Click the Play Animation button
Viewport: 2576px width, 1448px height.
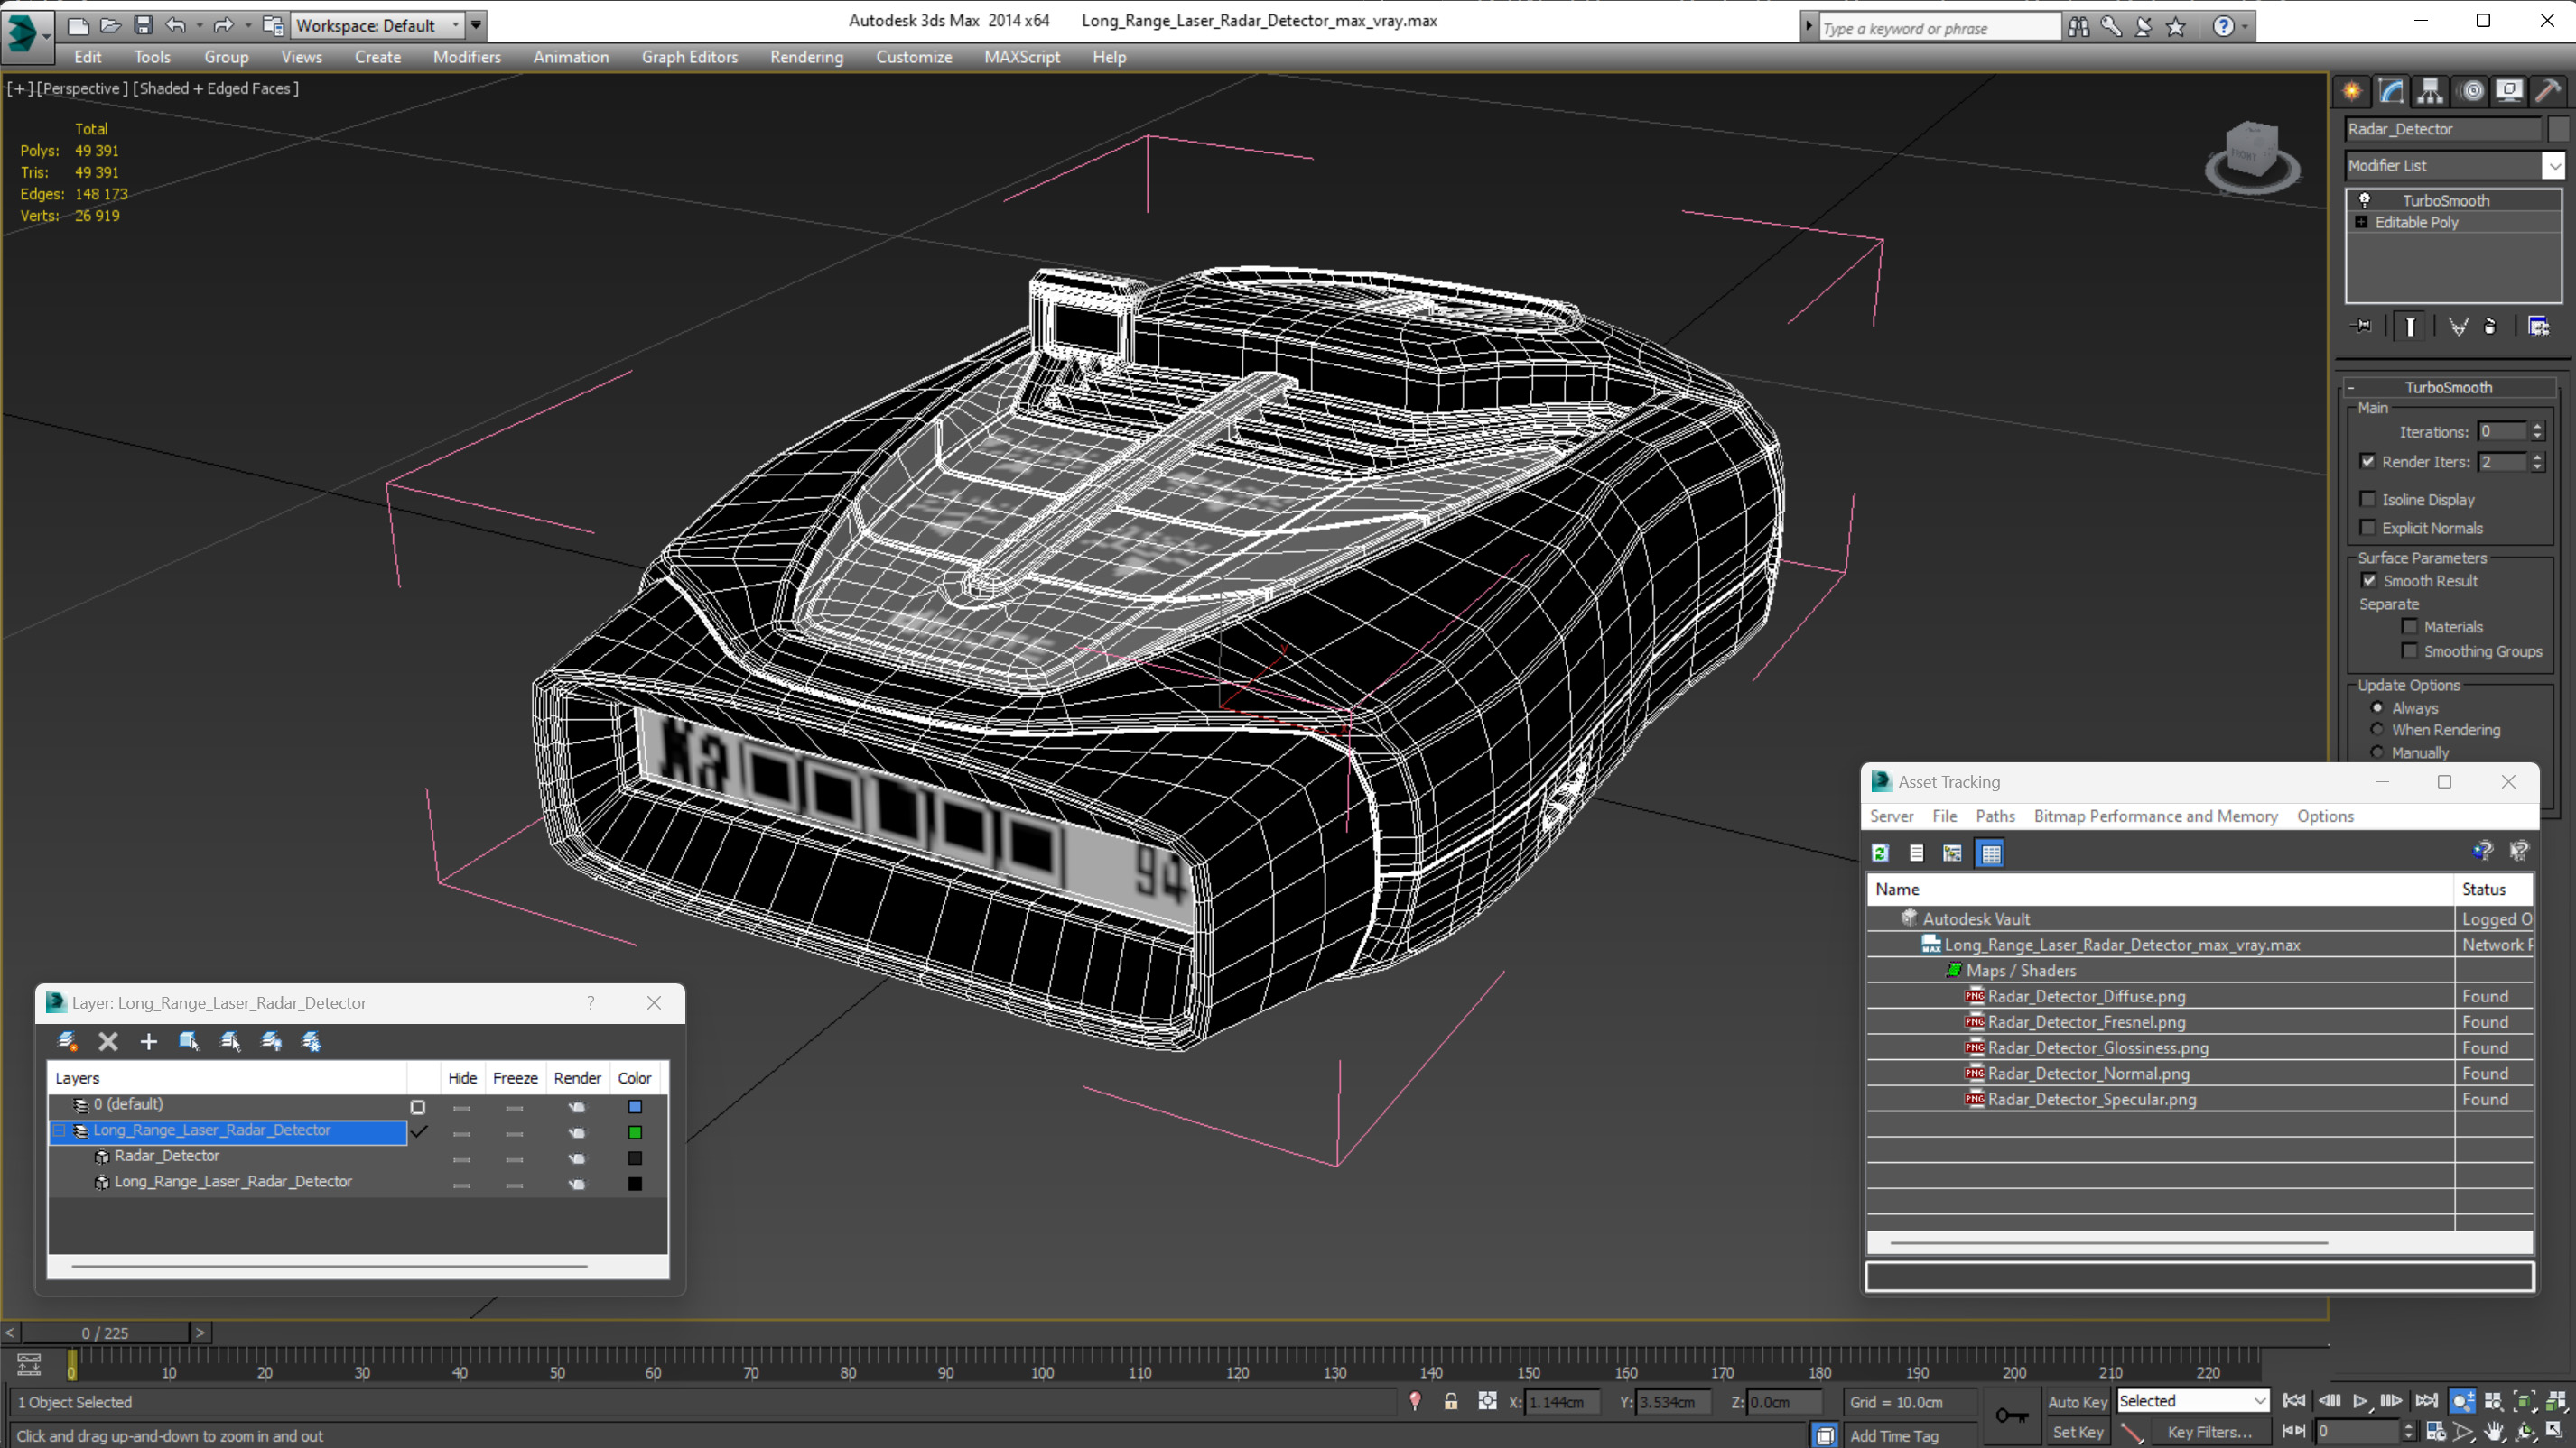pos(2360,1401)
